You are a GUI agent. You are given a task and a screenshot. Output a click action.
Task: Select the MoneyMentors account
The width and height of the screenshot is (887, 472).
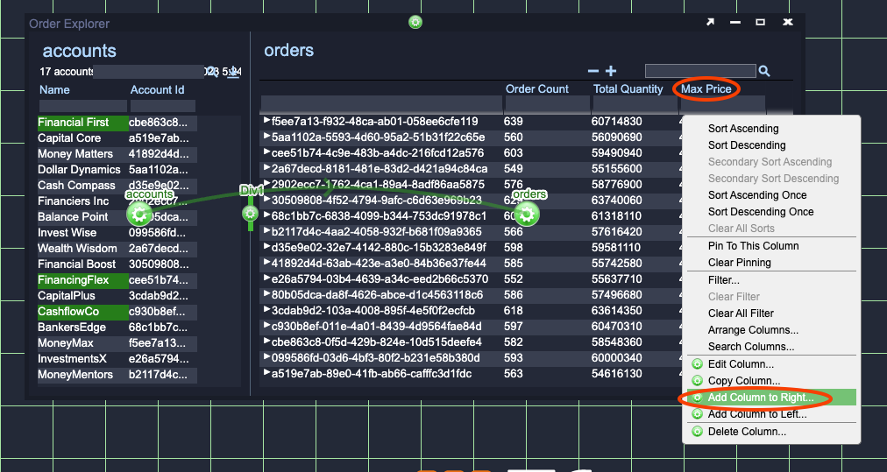tap(117, 374)
